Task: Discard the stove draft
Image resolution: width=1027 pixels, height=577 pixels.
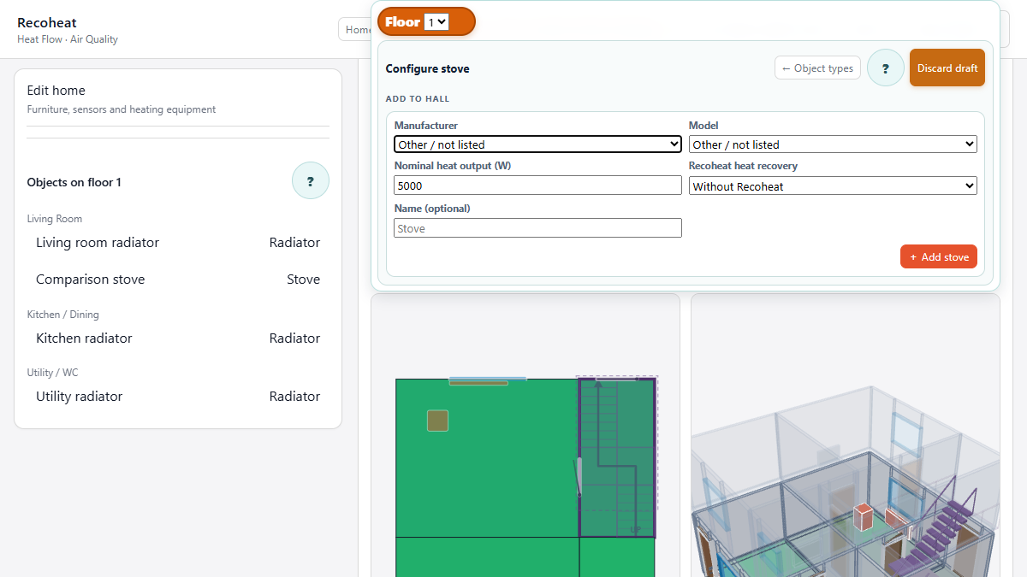Action: tap(947, 68)
